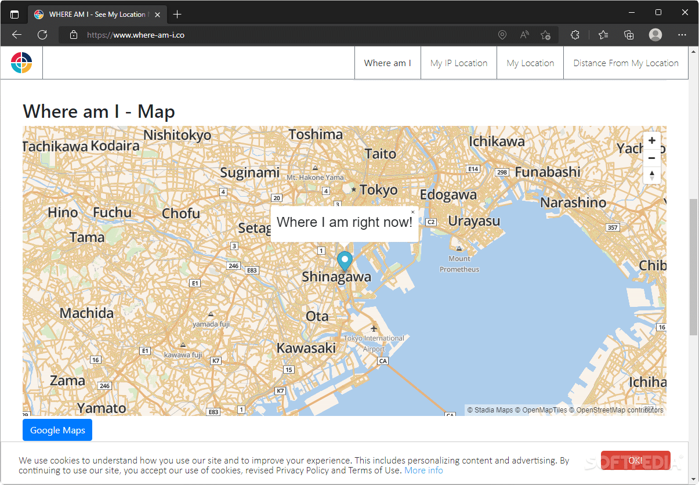Click the Urayasu label on map
Screen dimensions: 699x485
coord(474,222)
